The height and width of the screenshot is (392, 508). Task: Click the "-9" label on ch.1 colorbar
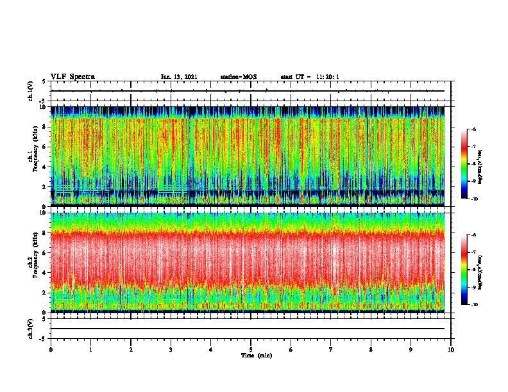tap(473, 181)
